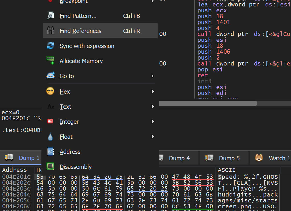Click the Find Pattern magnifier icon
The width and height of the screenshot is (291, 211).
[x=51, y=16]
